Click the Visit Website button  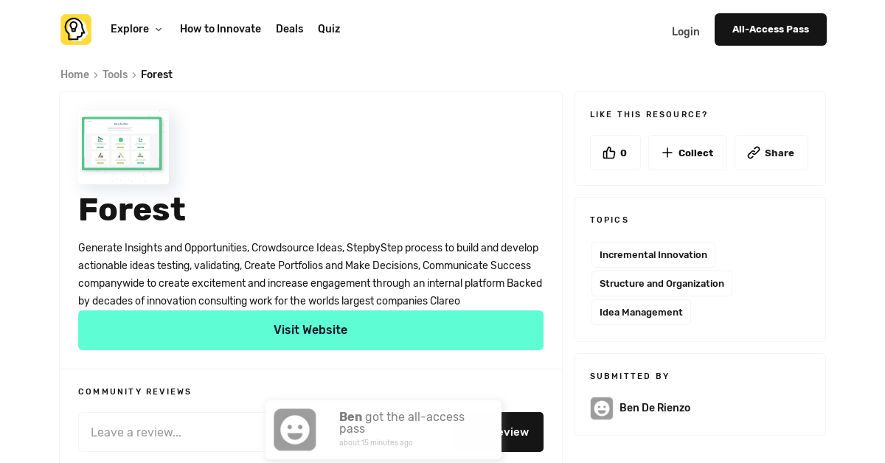310,330
